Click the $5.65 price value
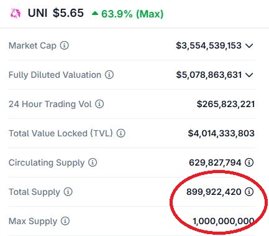The height and width of the screenshot is (236, 269). pos(68,13)
